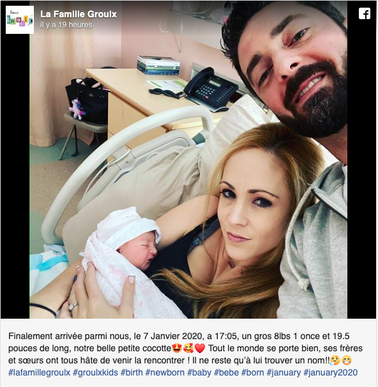This screenshot has width=378, height=387.
Task: Click the Facebook logo icon
Action: (364, 13)
